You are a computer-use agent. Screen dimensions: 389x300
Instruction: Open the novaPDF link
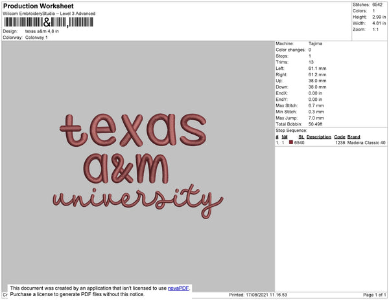[x=178, y=288]
